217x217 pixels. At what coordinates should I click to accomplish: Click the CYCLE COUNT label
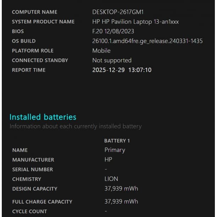(x=29, y=211)
